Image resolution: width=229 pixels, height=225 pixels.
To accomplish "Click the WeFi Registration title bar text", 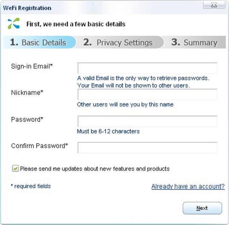I will tap(27, 8).
